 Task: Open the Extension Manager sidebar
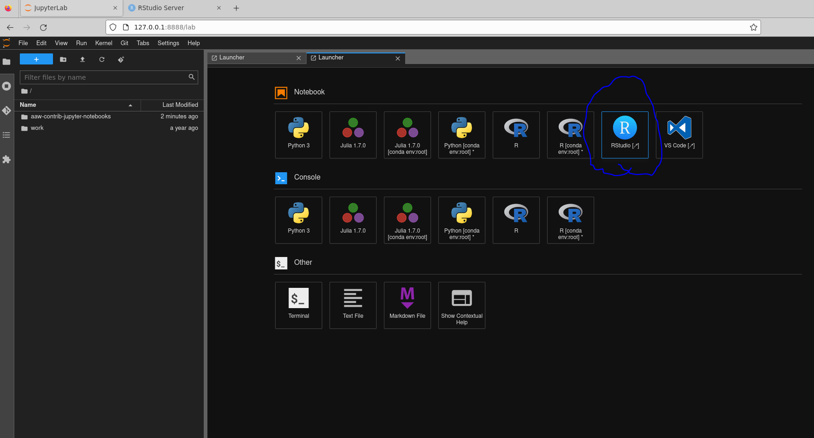pos(6,159)
